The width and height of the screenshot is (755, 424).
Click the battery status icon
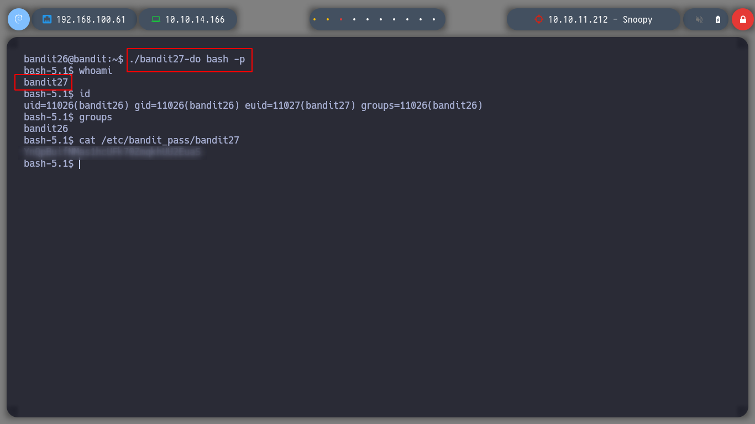[717, 19]
